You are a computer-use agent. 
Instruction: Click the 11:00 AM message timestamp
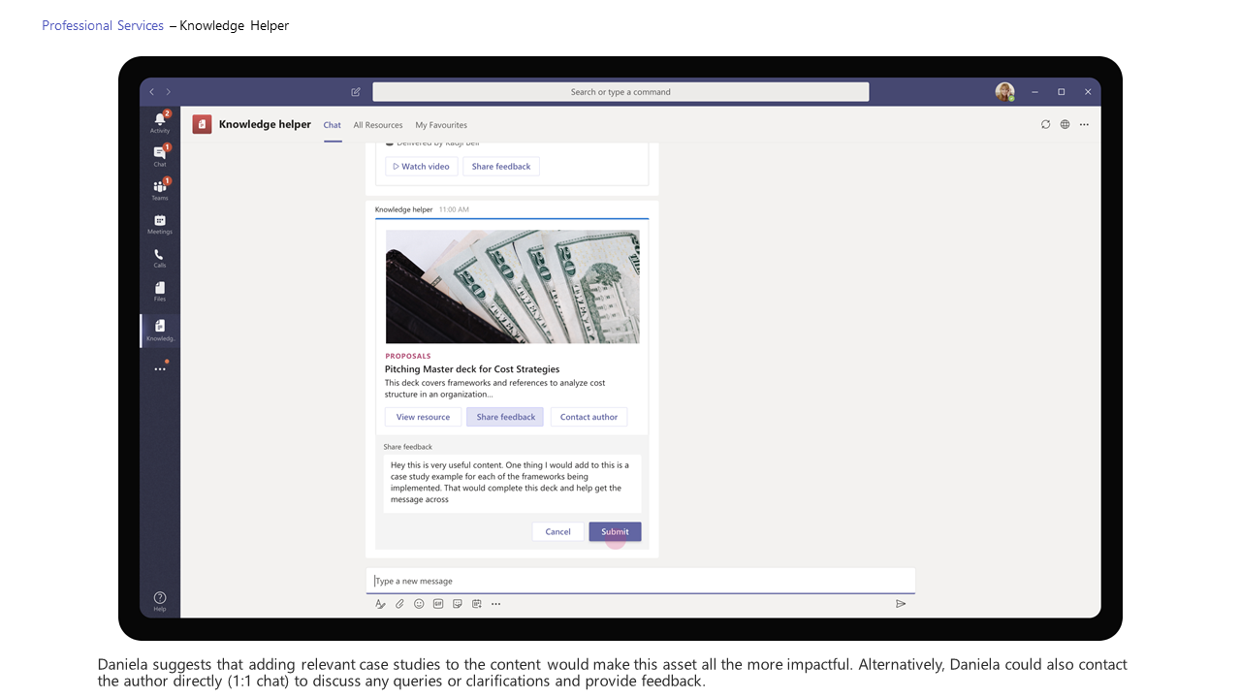point(454,209)
